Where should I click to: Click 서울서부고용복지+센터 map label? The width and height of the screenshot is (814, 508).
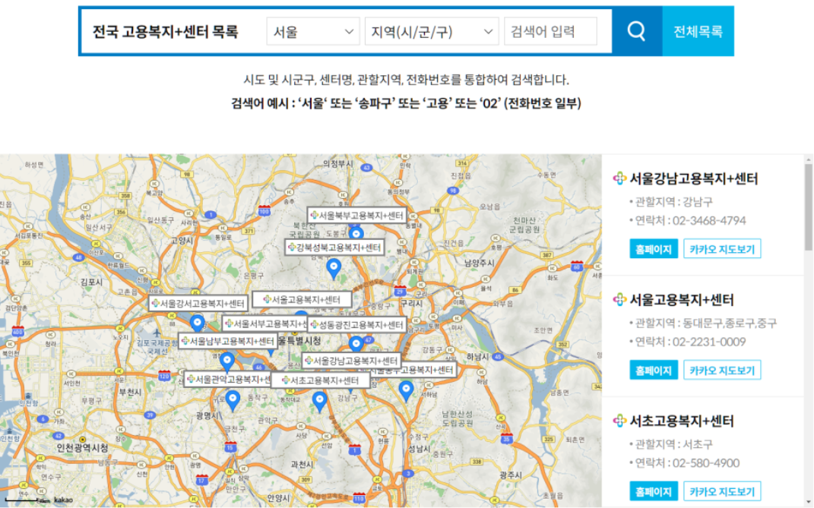(264, 323)
